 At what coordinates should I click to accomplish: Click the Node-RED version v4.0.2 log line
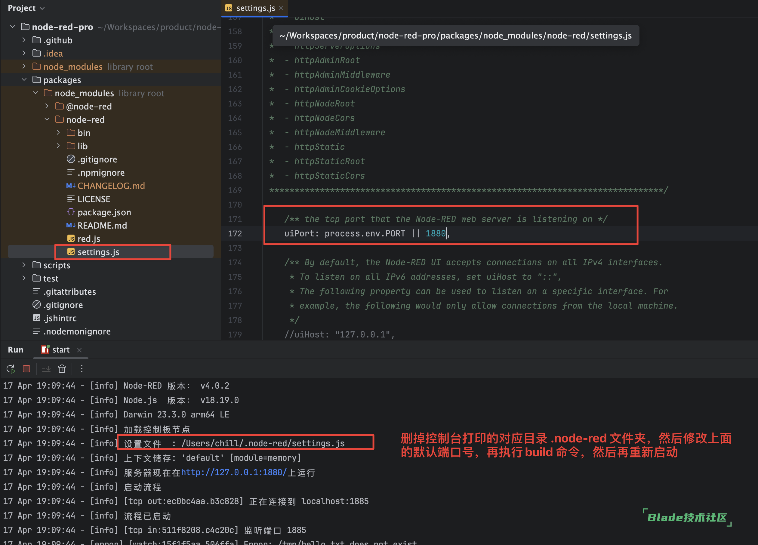116,386
